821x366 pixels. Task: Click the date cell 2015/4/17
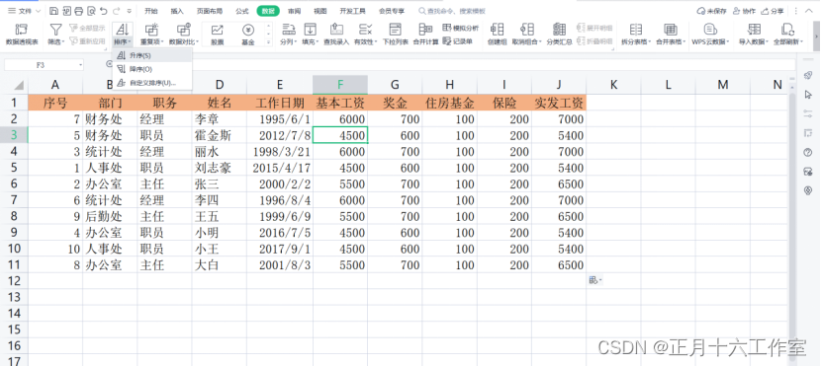click(280, 168)
